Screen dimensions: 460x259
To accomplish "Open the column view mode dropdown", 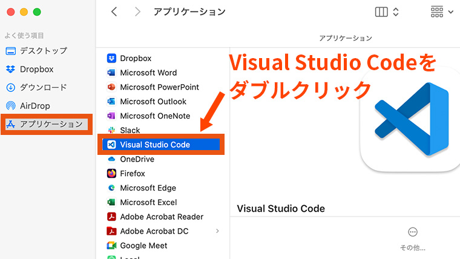I will click(387, 11).
